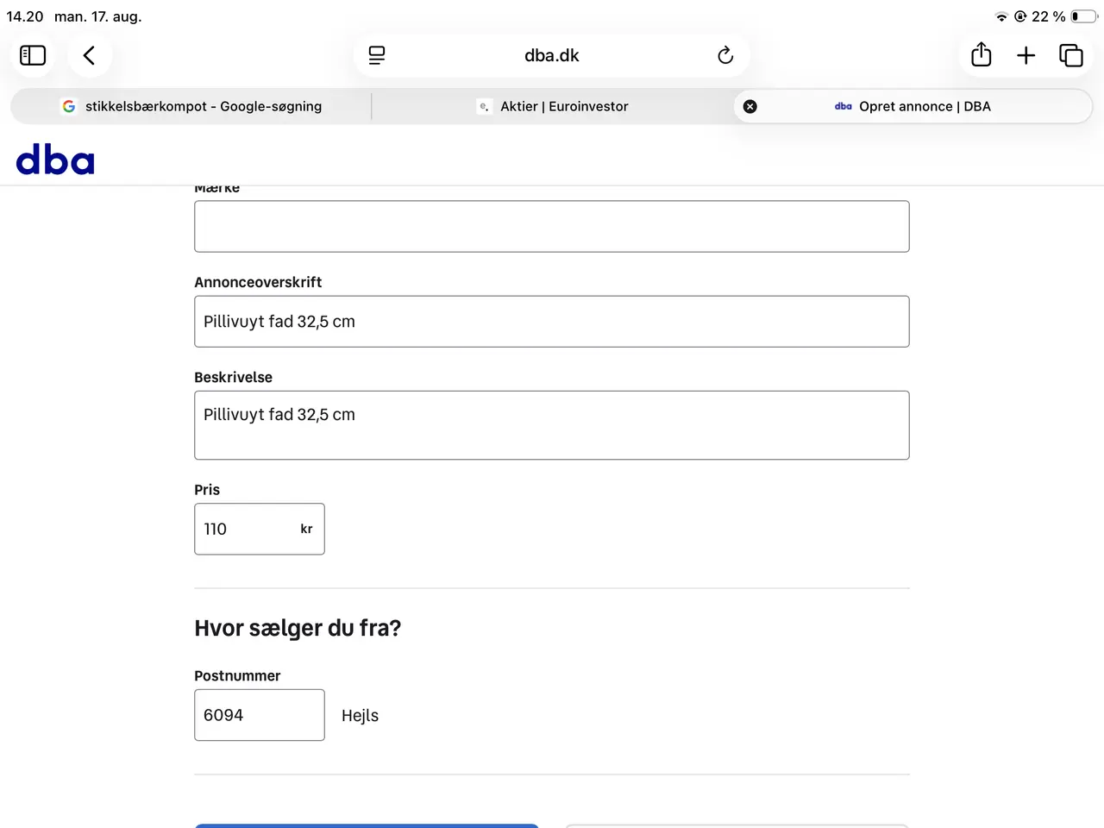Screen dimensions: 1104x828
Task: Click the Postnummer label
Action: 237,676
